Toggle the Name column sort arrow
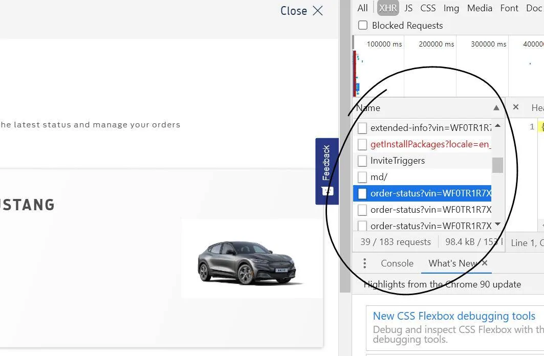The height and width of the screenshot is (356, 544). pos(496,108)
